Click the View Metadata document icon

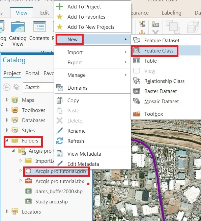[60, 154]
